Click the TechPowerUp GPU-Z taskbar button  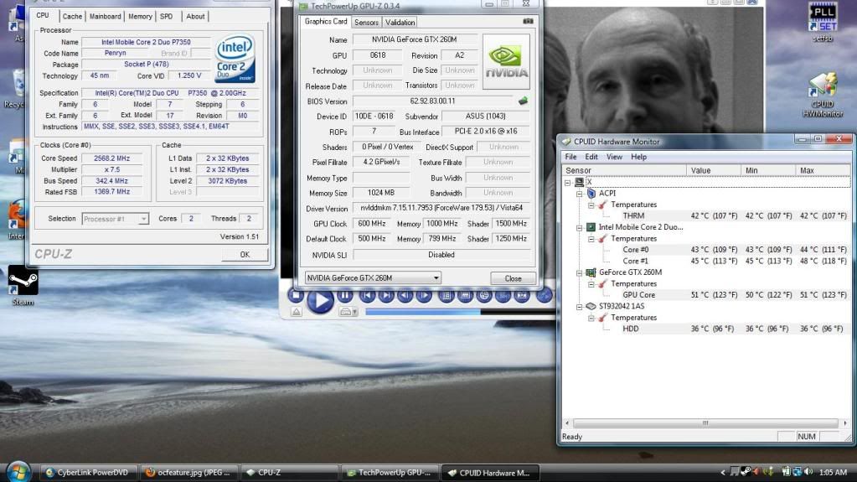coord(390,472)
